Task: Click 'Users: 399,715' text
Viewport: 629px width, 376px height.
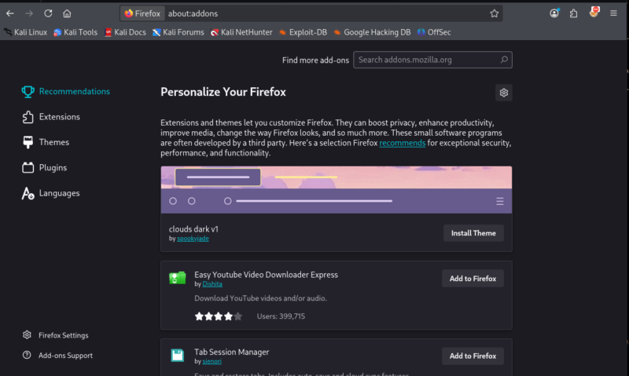Action: tap(281, 316)
